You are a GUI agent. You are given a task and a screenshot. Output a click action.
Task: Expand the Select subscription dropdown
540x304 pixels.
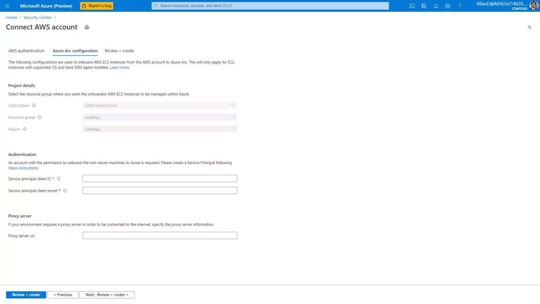[x=160, y=105]
